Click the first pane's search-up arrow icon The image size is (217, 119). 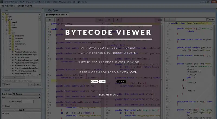(x=58, y=20)
